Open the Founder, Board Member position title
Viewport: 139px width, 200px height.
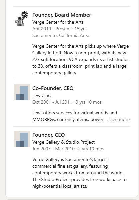(62, 15)
